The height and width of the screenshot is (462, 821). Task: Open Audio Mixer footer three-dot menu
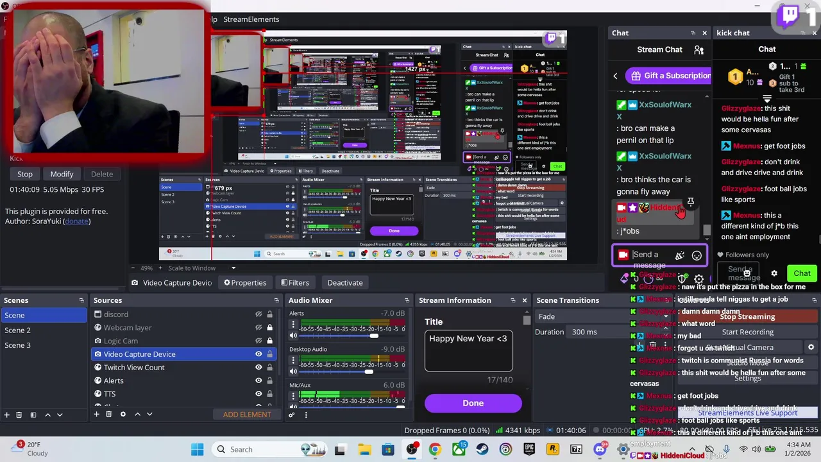[x=306, y=415]
